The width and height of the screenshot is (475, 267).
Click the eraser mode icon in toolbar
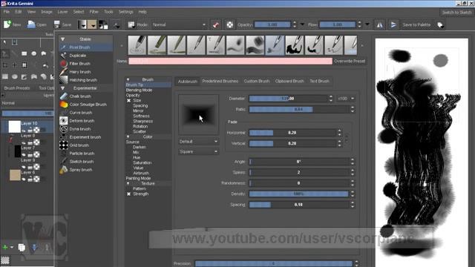pos(216,24)
